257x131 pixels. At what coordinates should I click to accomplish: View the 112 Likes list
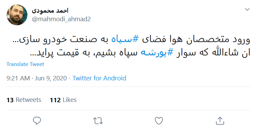[x=63, y=100]
